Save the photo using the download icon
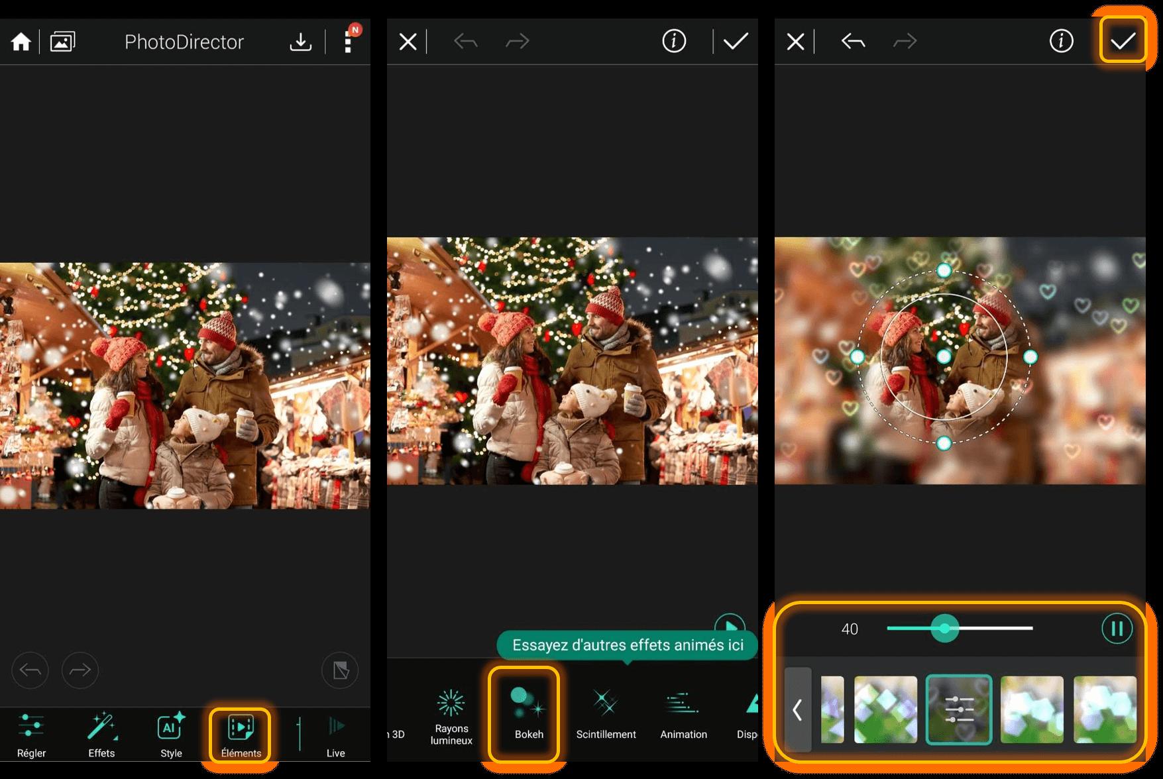 (x=300, y=42)
